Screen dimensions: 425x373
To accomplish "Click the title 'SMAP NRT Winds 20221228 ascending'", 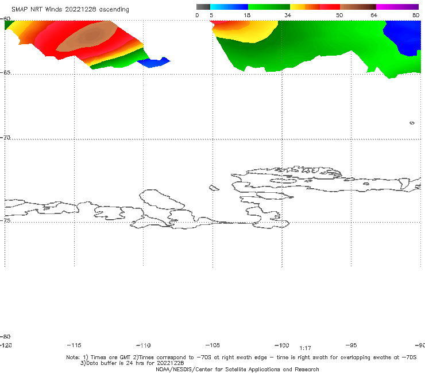I will click(x=70, y=10).
